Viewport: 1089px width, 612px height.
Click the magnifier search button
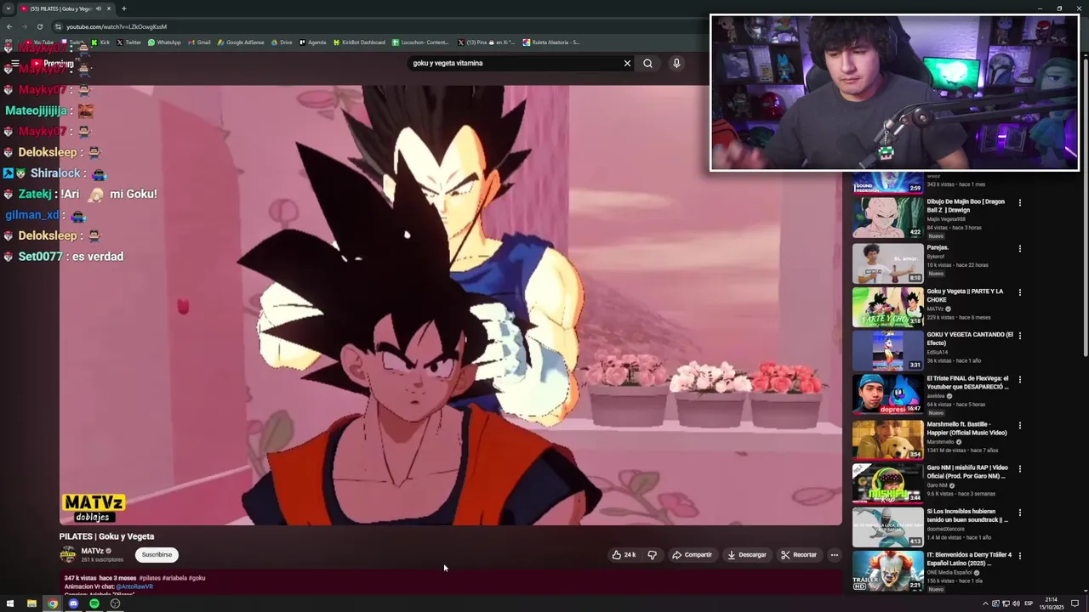(x=647, y=63)
